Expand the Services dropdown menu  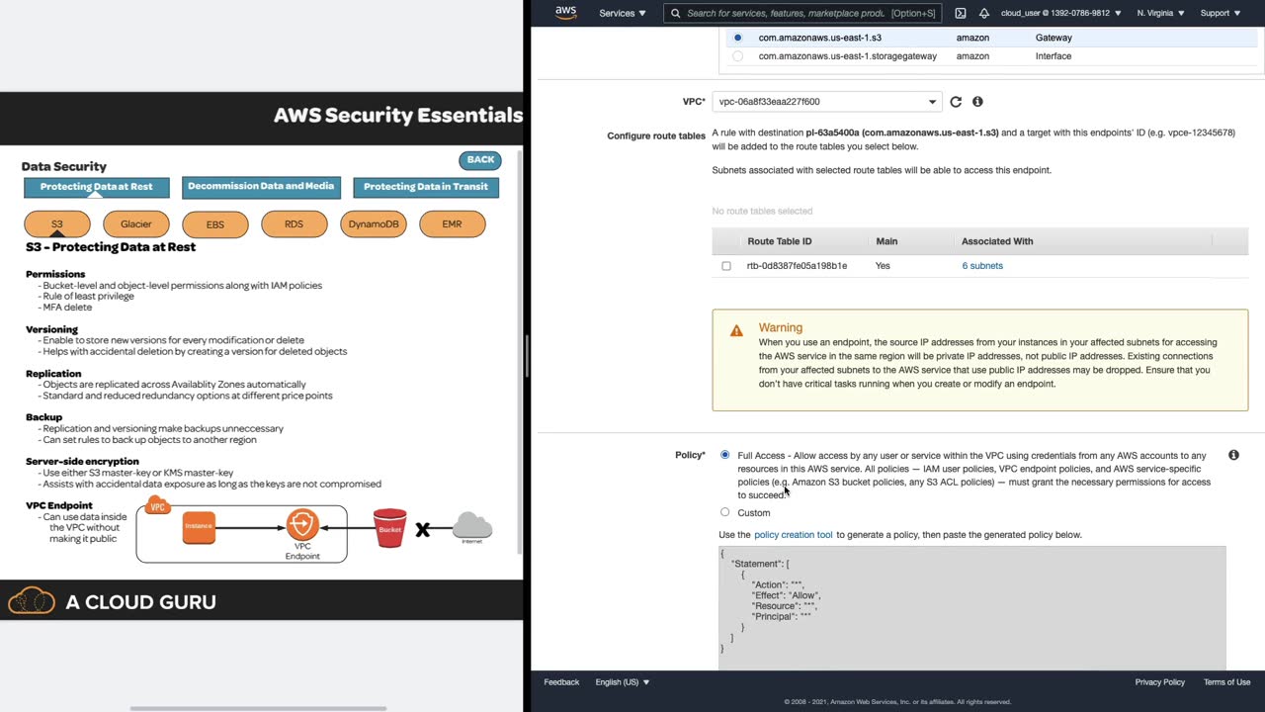pos(623,13)
